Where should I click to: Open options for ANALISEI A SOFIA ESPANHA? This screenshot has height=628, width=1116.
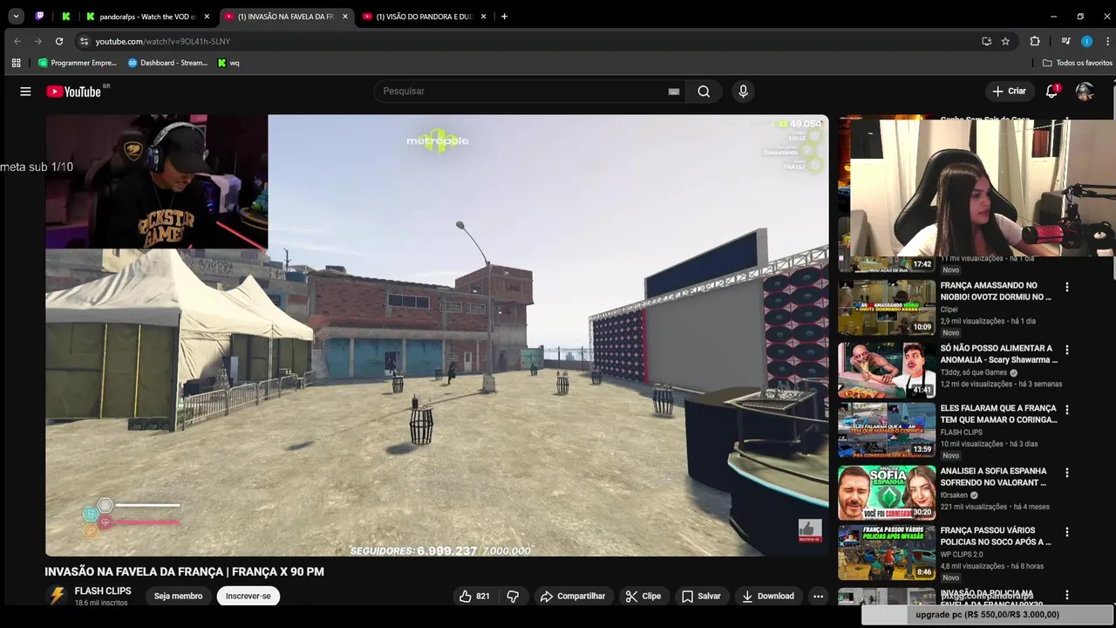[x=1066, y=473]
